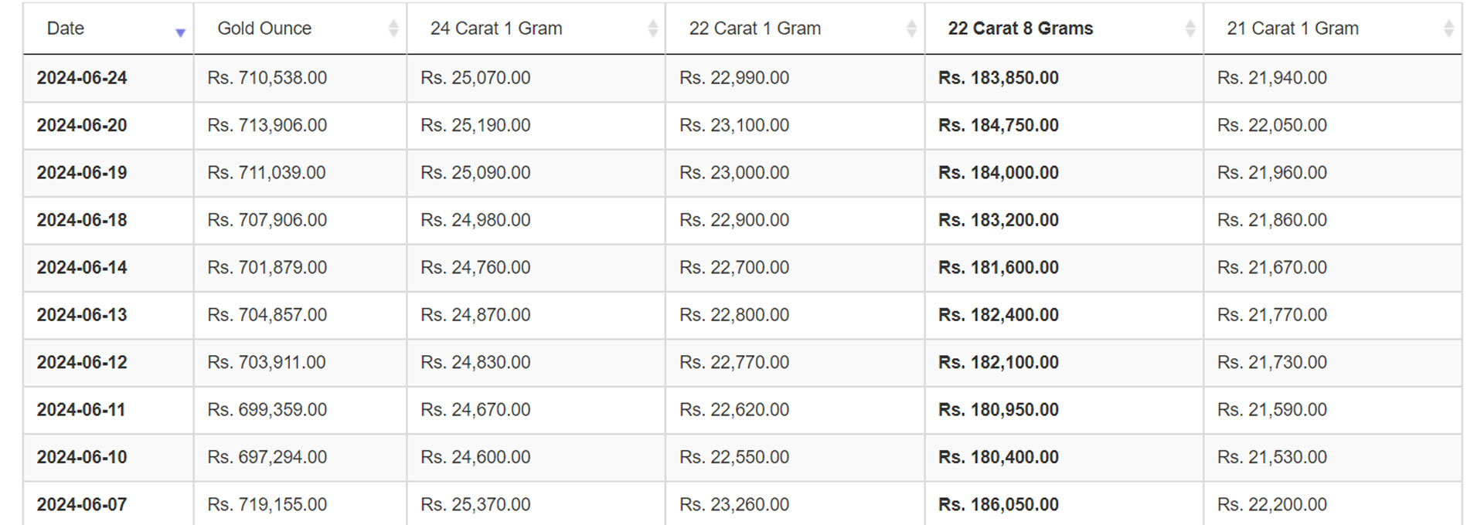This screenshot has width=1484, height=525.
Task: Select the 2024-06-24 date cell
Action: click(82, 78)
